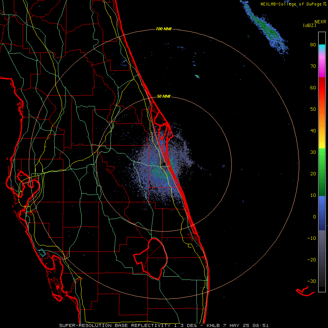The image size is (328, 328).
Task: Click the small square echo near Gulf coast
Action: (x=43, y=253)
